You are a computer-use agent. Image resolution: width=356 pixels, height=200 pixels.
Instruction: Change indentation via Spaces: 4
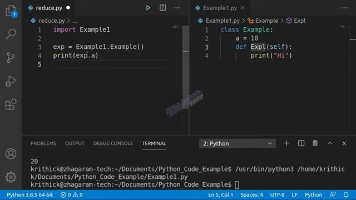coord(251,195)
